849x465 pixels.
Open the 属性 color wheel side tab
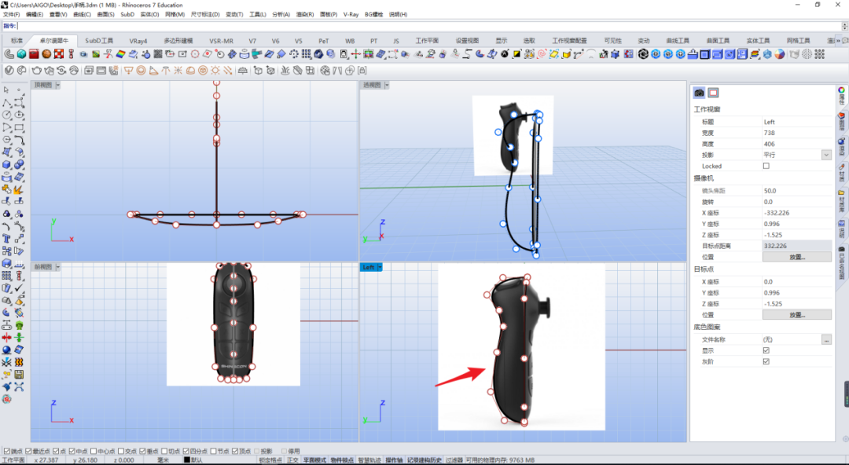pos(841,97)
